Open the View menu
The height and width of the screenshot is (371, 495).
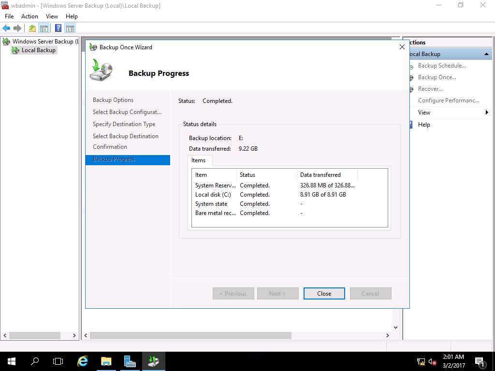coord(52,16)
